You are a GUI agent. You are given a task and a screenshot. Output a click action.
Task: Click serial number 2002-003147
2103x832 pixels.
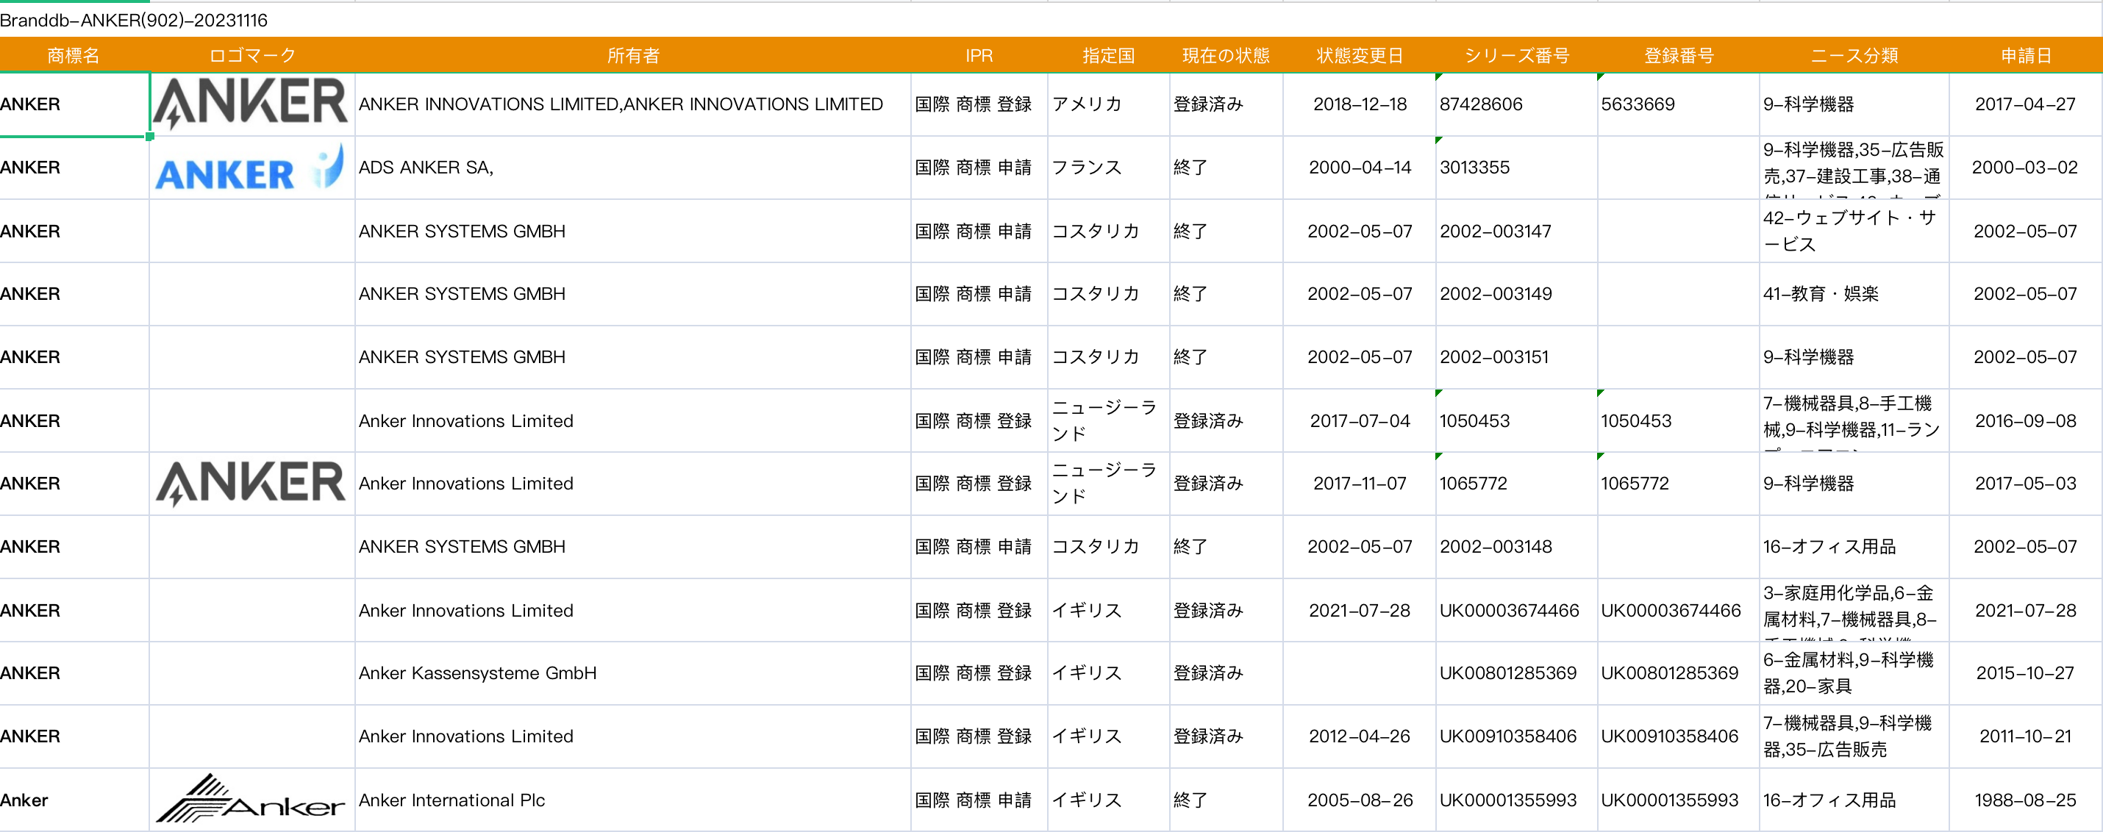pyautogui.click(x=1517, y=231)
